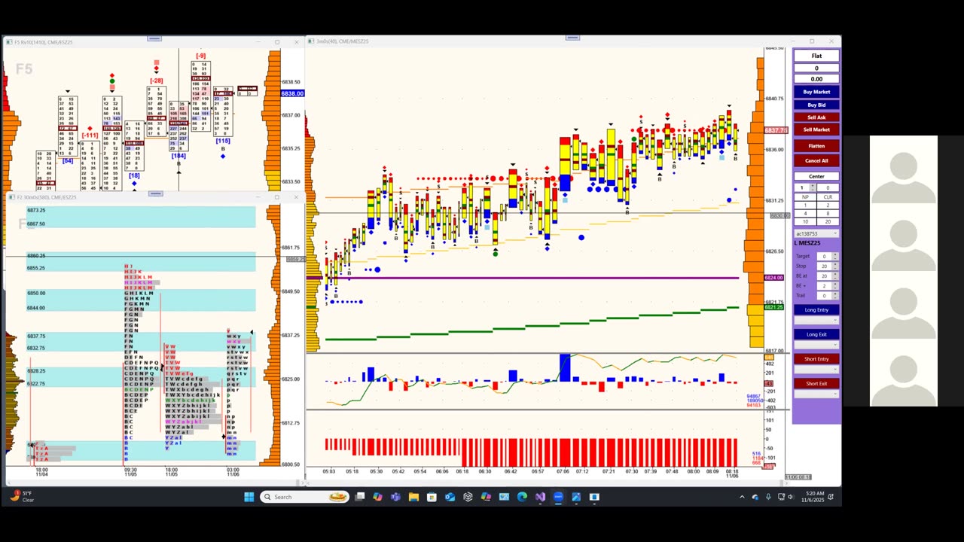Select quantity preset 4
Image resolution: width=964 pixels, height=542 pixels.
click(x=805, y=214)
